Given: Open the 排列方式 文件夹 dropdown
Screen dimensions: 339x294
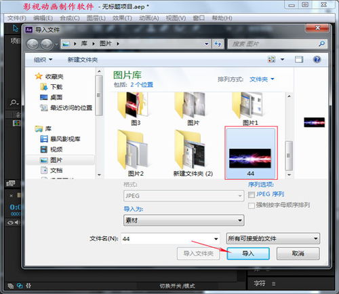Looking at the screenshot, I should 262,79.
